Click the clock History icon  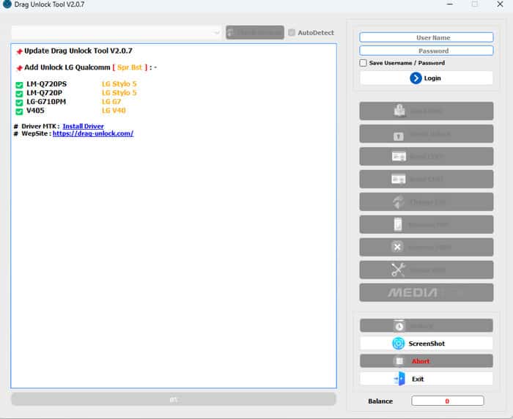(399, 326)
